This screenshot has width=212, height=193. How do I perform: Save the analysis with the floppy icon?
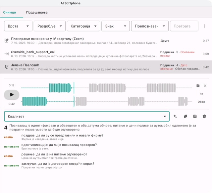click(x=195, y=116)
